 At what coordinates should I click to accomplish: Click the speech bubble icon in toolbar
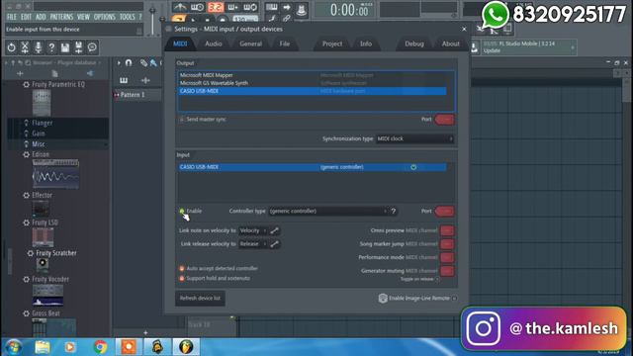point(92,47)
